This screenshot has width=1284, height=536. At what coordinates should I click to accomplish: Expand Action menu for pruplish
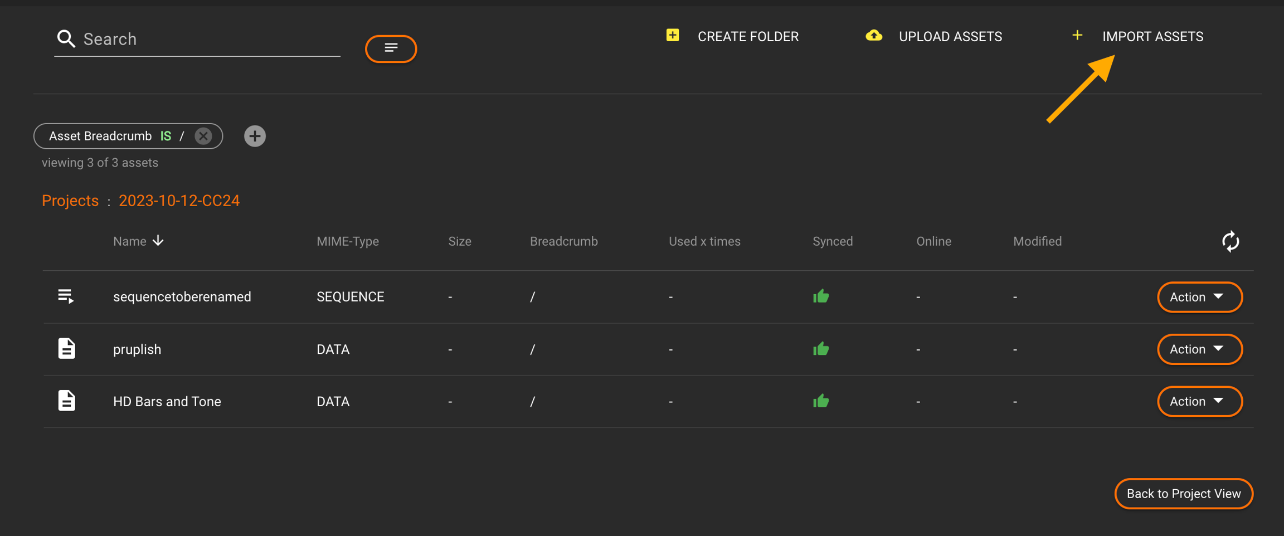pos(1199,349)
